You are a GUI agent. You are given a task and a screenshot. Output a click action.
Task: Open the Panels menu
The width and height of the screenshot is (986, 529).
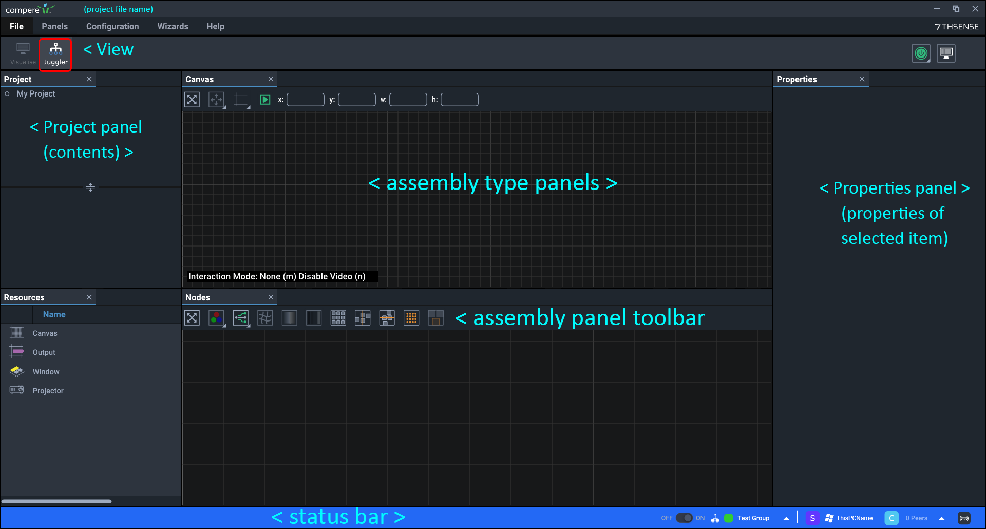[54, 26]
